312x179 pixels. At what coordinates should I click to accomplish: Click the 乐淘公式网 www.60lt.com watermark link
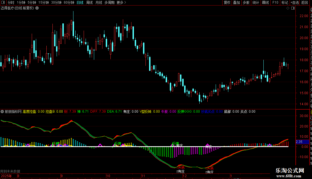[290, 173]
